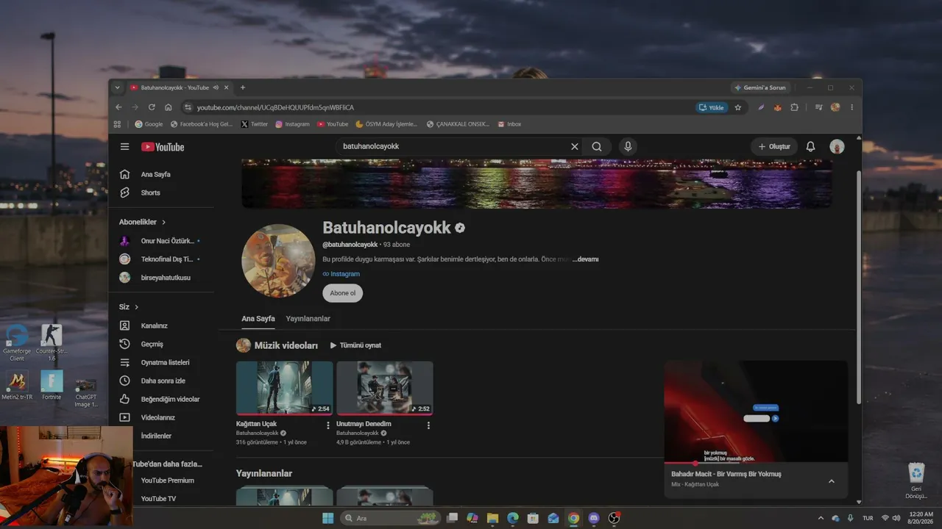Open site info icon in the address bar

point(187,107)
